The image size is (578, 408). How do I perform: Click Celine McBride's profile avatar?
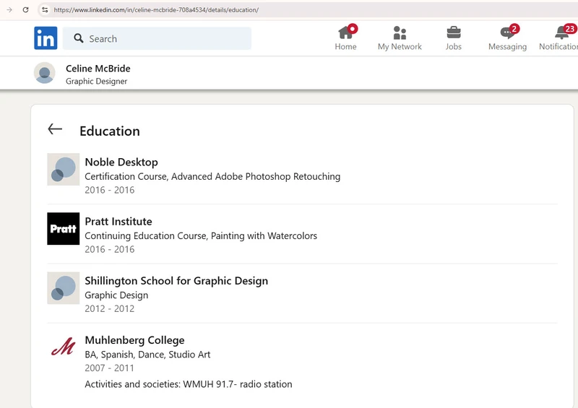click(45, 73)
